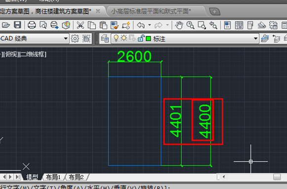
Task: Click the Zoom Window icon
Action: click(202, 25)
